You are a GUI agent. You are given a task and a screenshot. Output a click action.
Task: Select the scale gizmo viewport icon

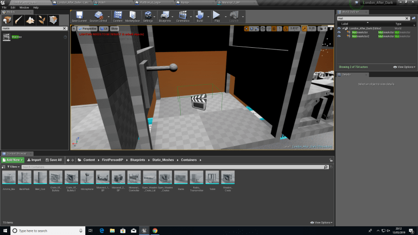tap(256, 29)
